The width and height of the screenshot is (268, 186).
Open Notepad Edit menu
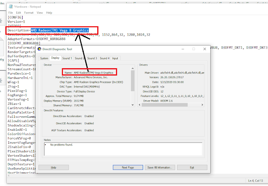pyautogui.click(x=18, y=13)
